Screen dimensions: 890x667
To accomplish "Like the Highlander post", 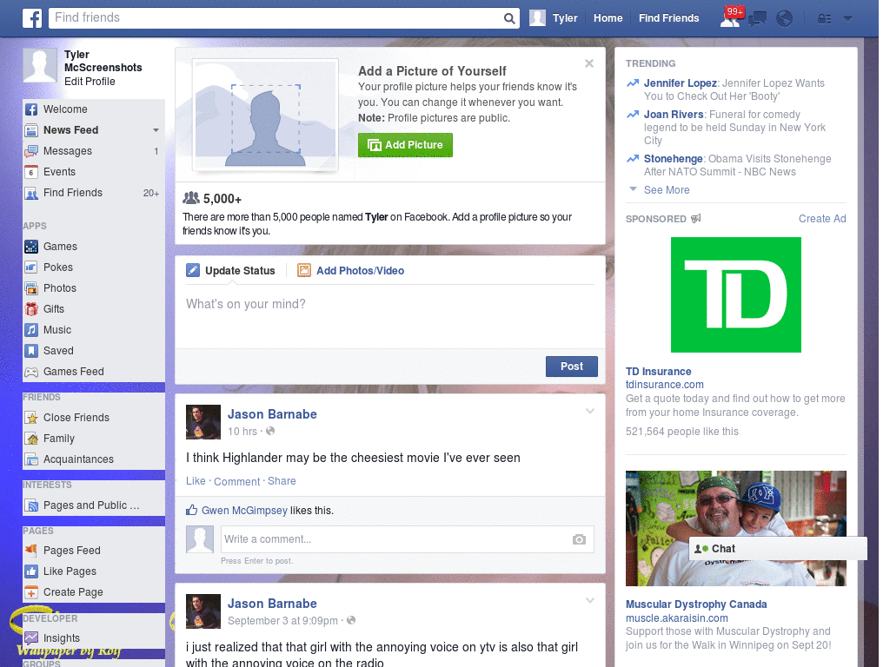I will pos(196,481).
